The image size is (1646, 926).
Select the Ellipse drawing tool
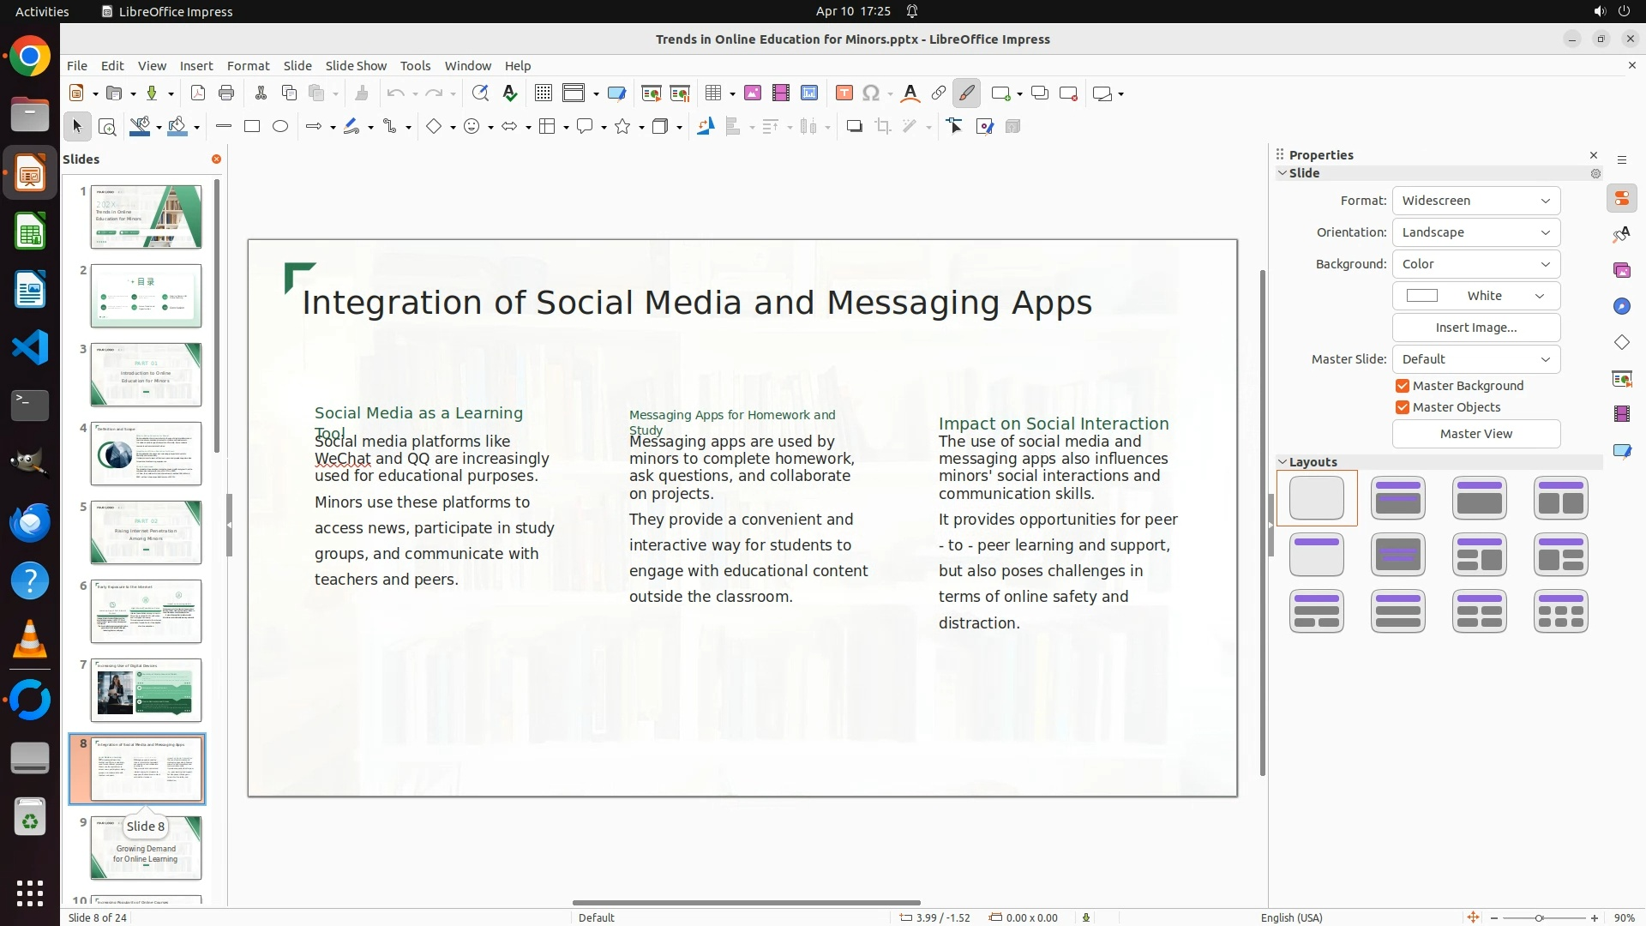click(x=280, y=127)
